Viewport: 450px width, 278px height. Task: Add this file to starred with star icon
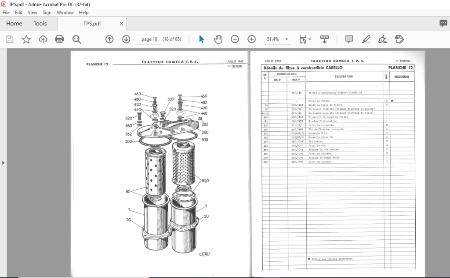(26, 39)
